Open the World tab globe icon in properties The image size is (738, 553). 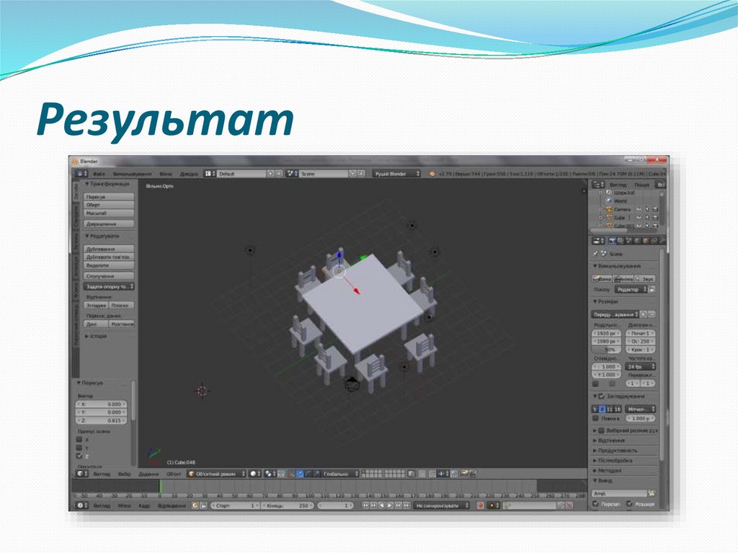coord(637,241)
